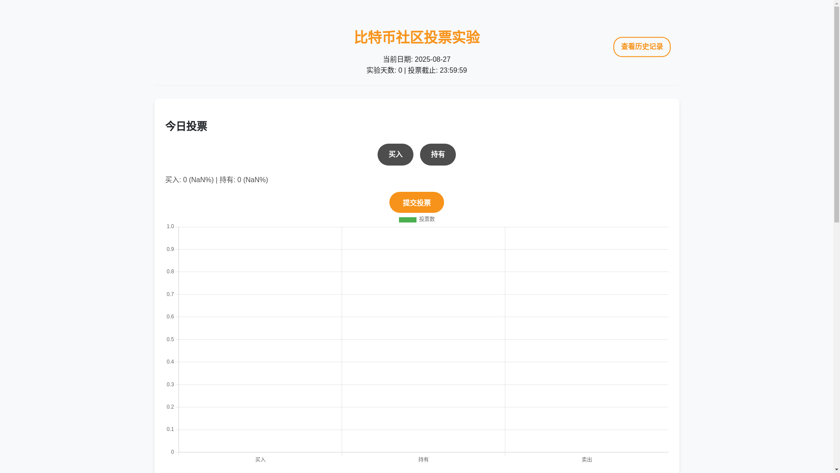Click the 比特币社区投票实验 page title

pyautogui.click(x=416, y=37)
